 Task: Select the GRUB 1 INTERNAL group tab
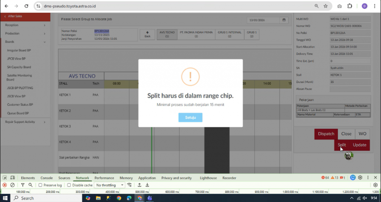click(230, 34)
